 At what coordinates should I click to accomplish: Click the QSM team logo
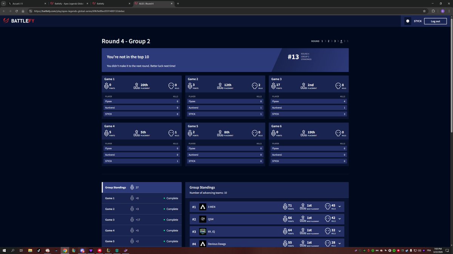coord(203,219)
